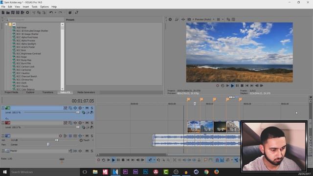
Task: Switch to the Project Media tab
Action: point(11,92)
